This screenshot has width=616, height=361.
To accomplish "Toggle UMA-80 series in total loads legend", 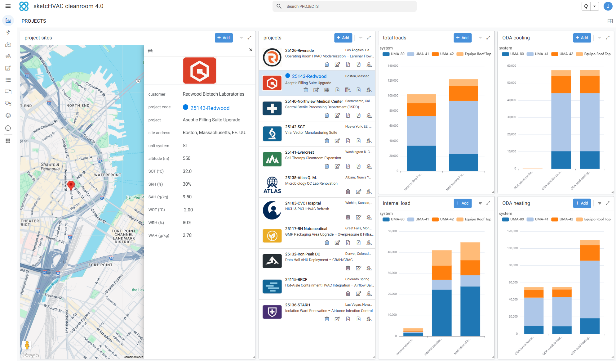I will coord(393,54).
